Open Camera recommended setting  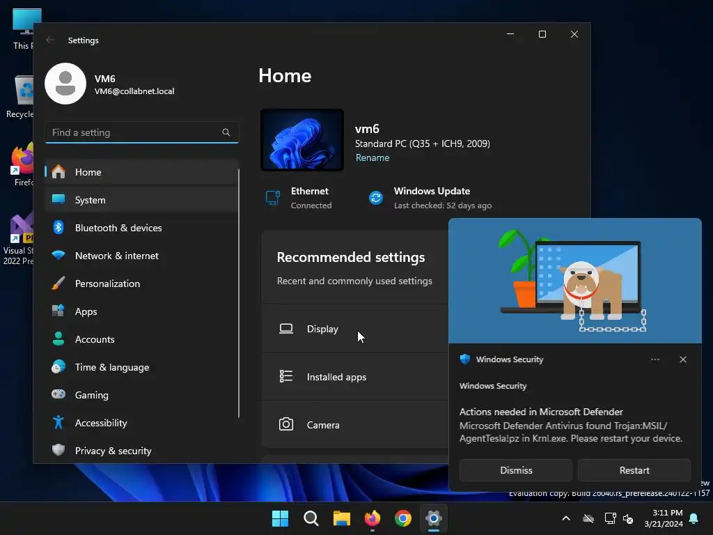click(x=354, y=424)
